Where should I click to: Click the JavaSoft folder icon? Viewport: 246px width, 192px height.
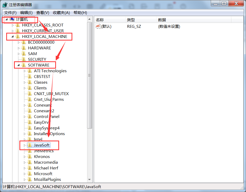30,145
